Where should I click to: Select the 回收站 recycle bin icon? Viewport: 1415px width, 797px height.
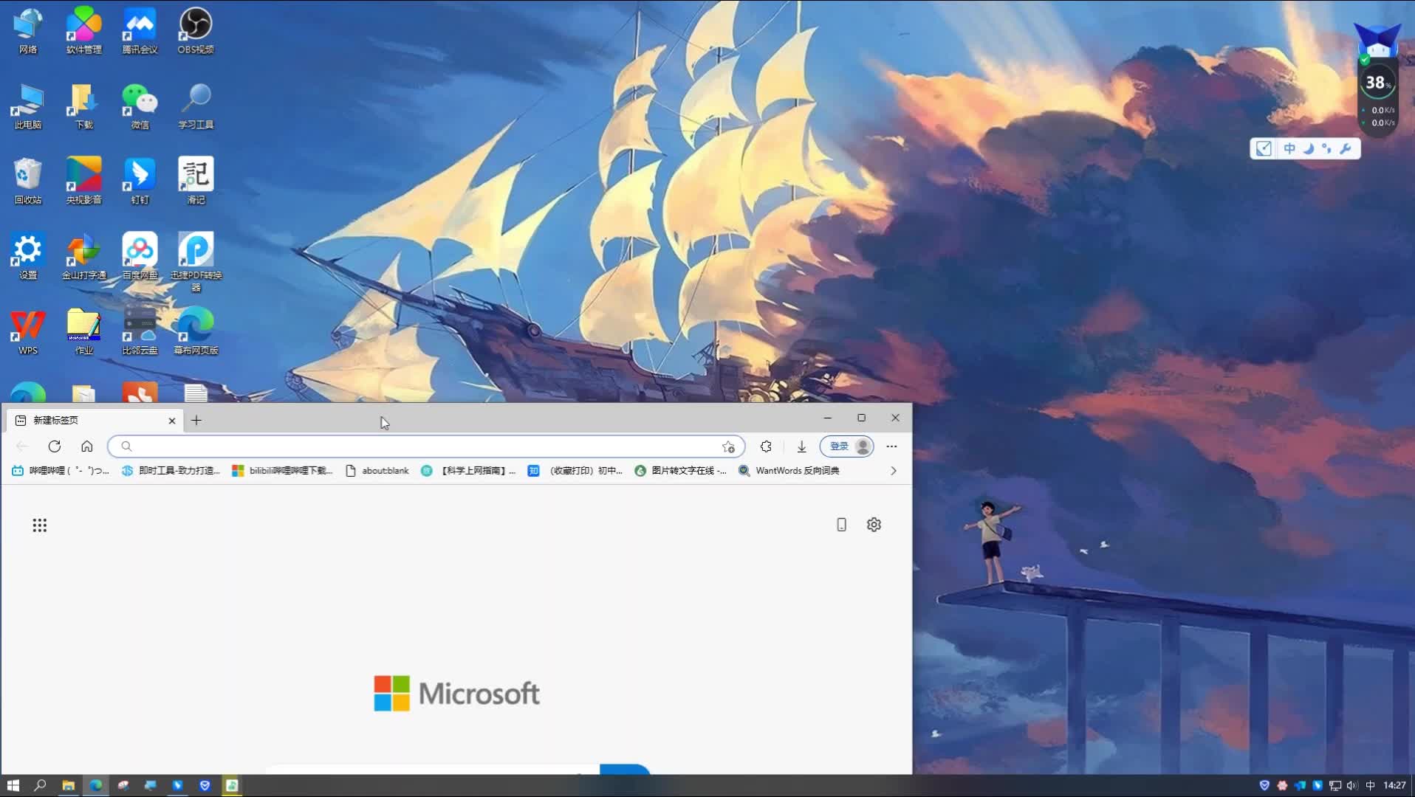point(28,182)
